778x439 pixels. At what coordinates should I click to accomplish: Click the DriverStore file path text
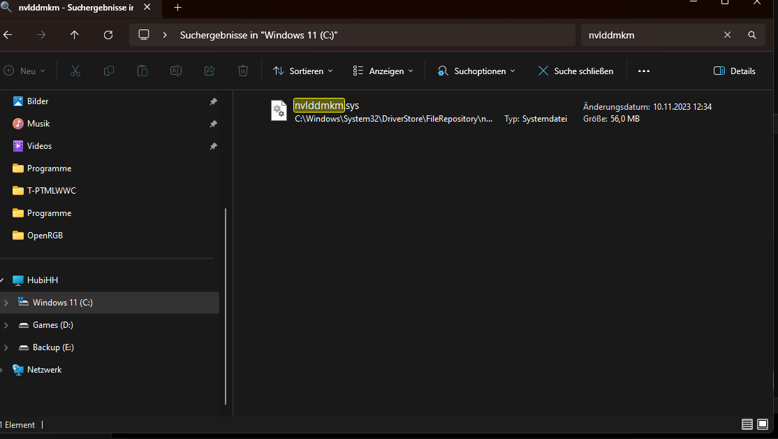pyautogui.click(x=393, y=119)
